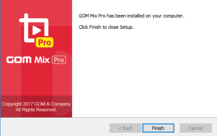Viewport: 217px width, 136px height.
Task: Click the Mix word in the banner wordmark
Action: pos(42,60)
